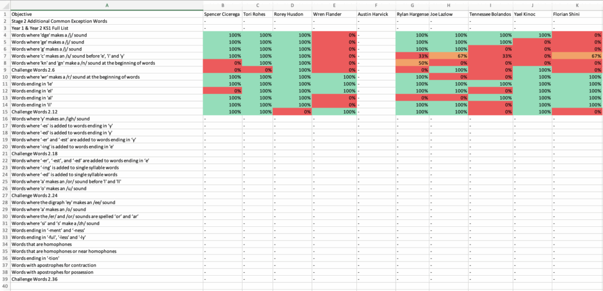Select the column F header
This screenshot has height=291, width=603.
[375, 5]
